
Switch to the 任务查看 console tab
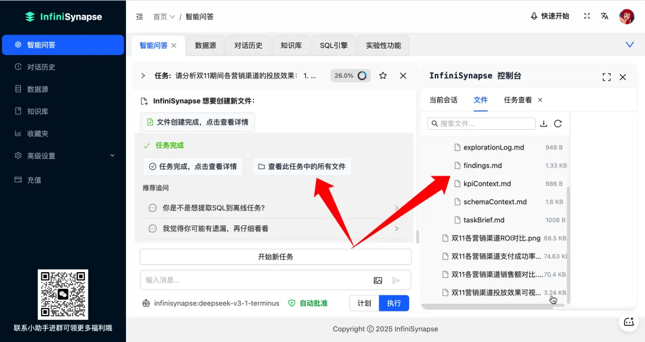(517, 100)
